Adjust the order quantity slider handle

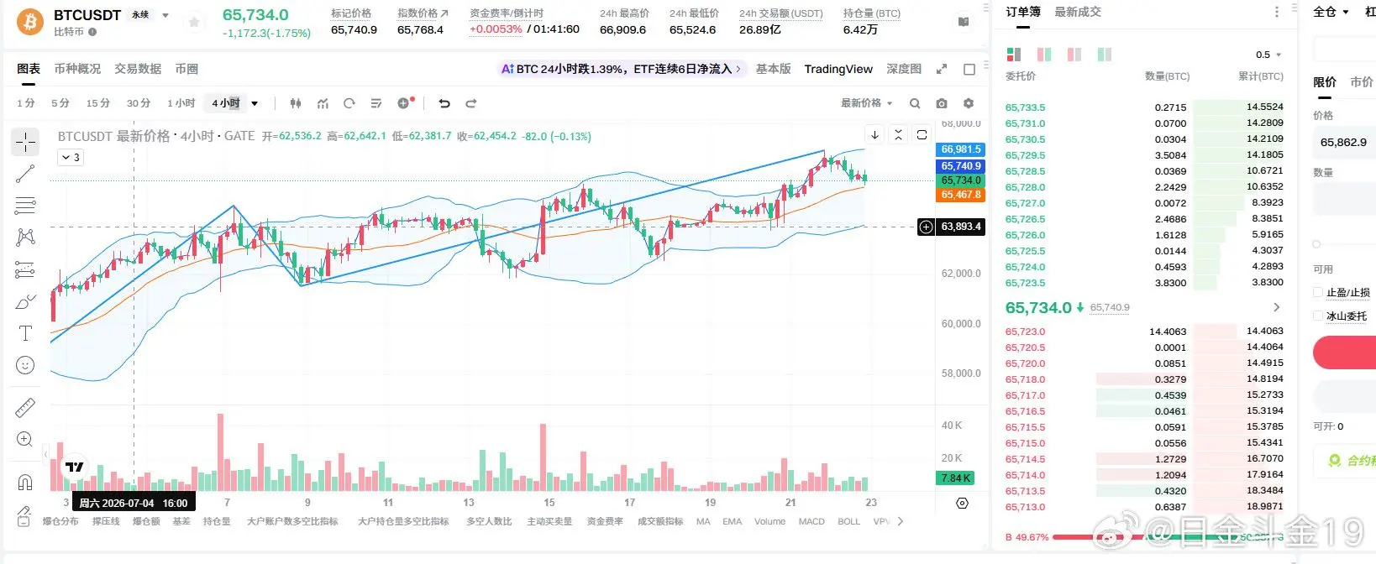[1316, 244]
